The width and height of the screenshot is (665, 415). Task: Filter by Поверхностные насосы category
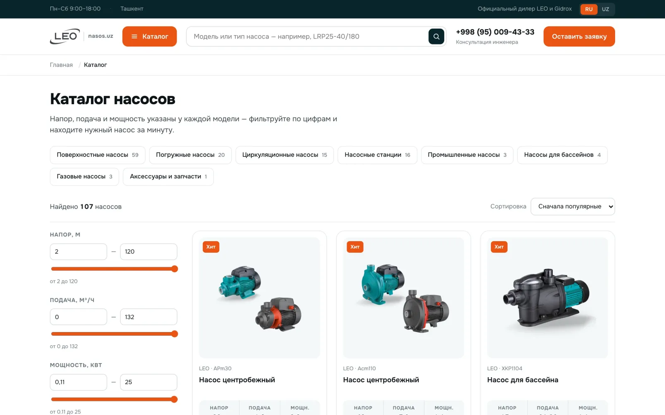coord(98,155)
